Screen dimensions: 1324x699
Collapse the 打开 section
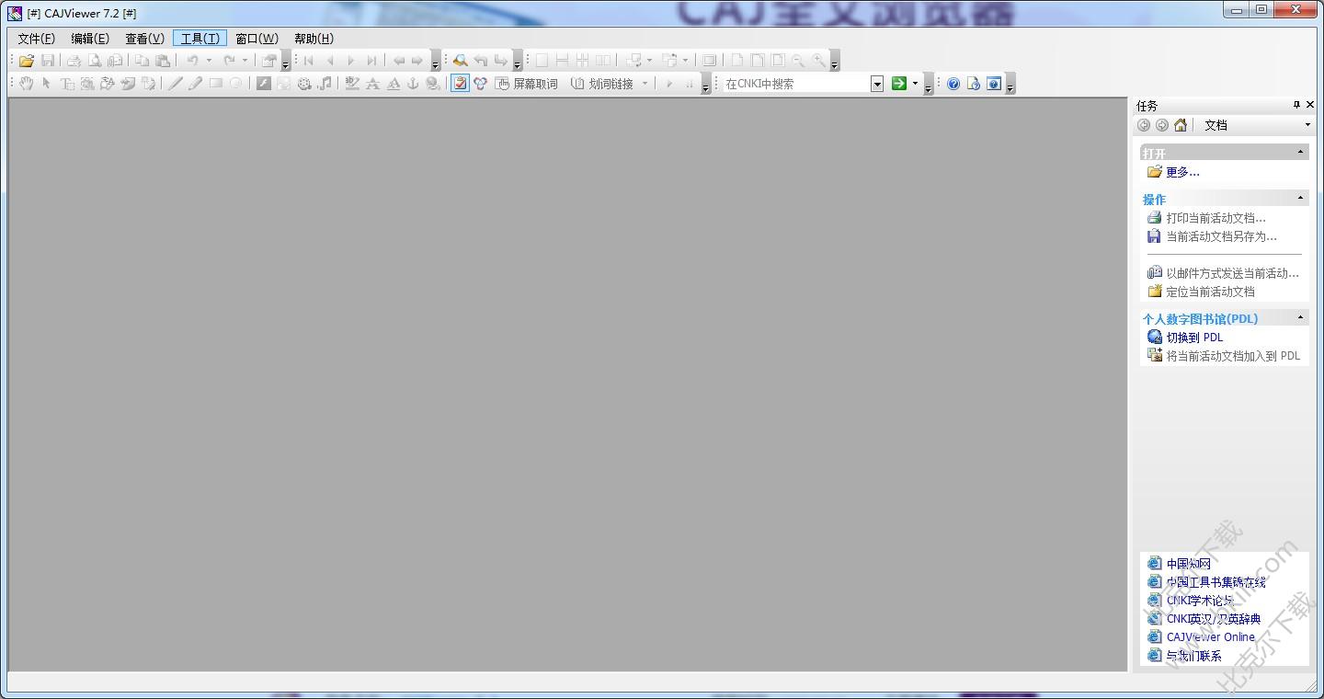point(1301,152)
